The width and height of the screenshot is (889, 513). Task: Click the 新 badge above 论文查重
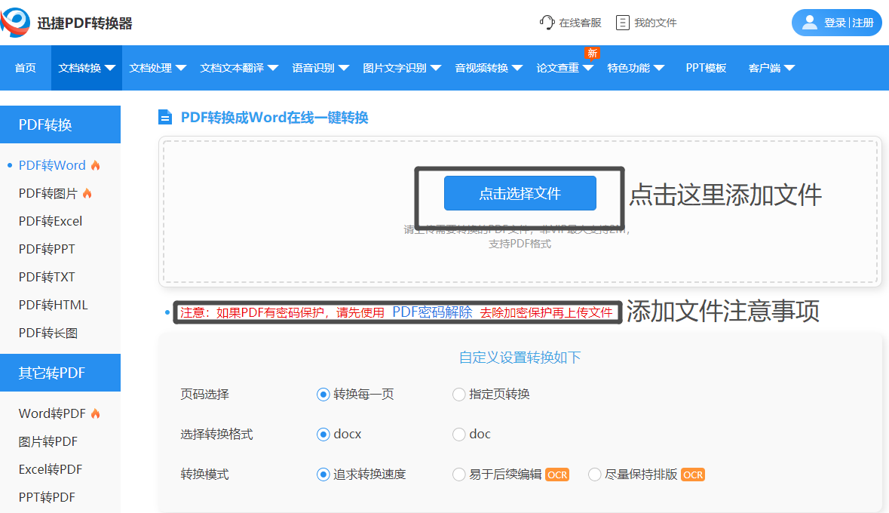pyautogui.click(x=592, y=54)
